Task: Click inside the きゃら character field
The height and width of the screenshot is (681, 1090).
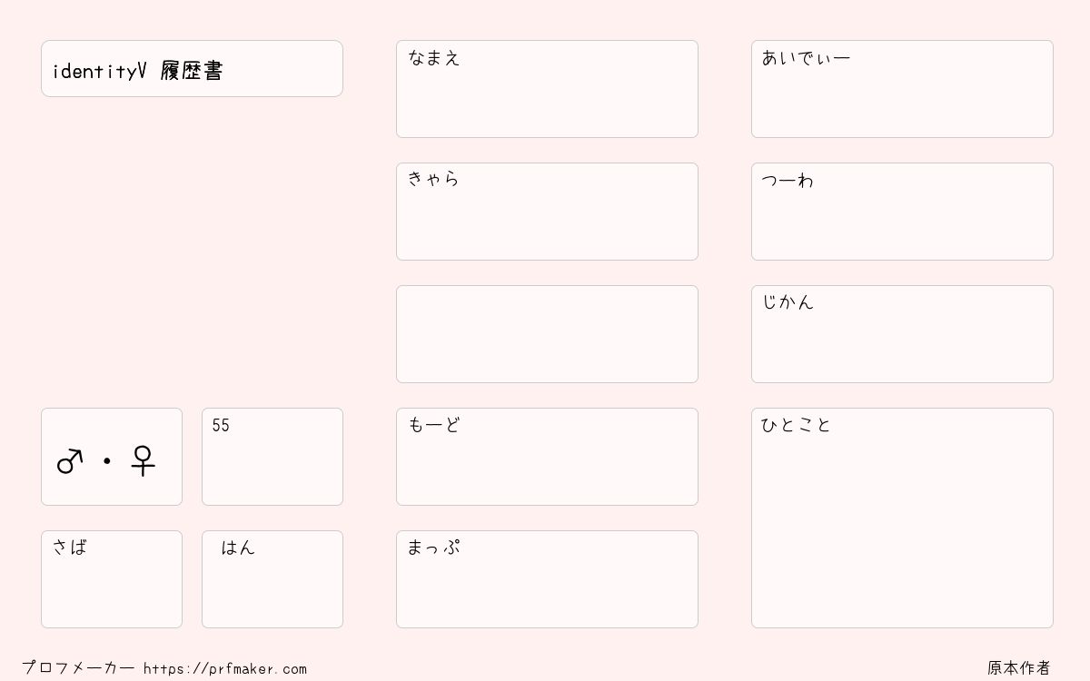Action: point(547,212)
